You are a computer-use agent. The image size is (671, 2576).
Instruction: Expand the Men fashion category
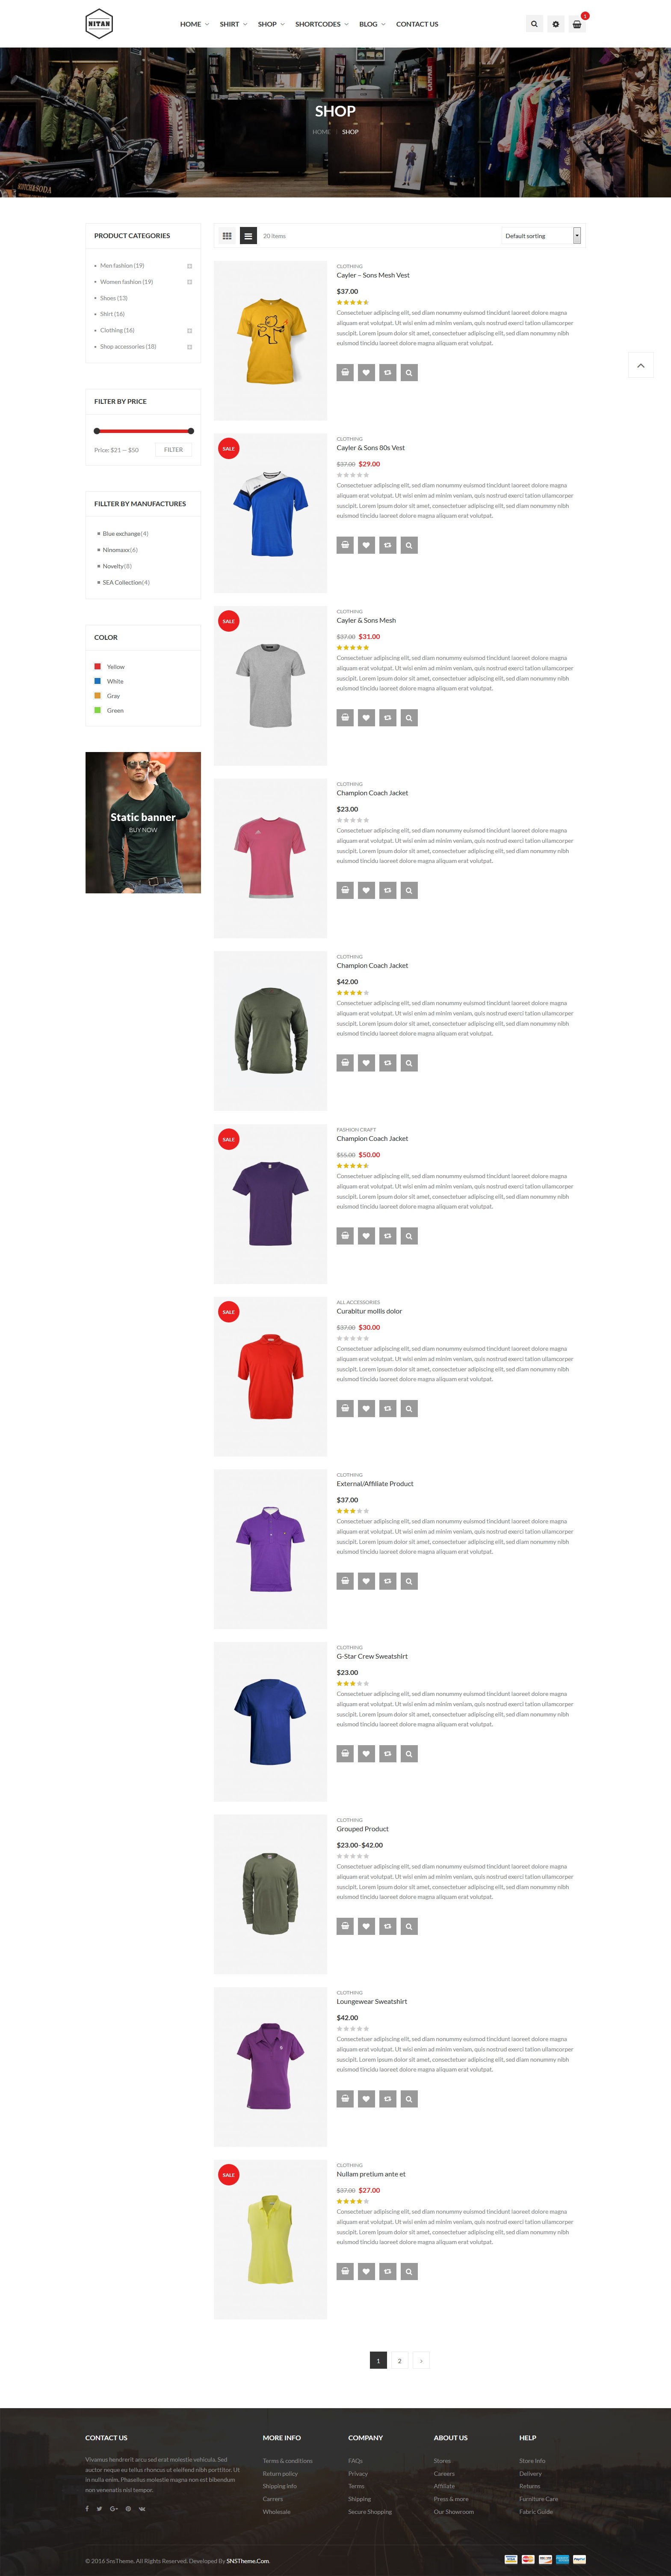point(190,266)
